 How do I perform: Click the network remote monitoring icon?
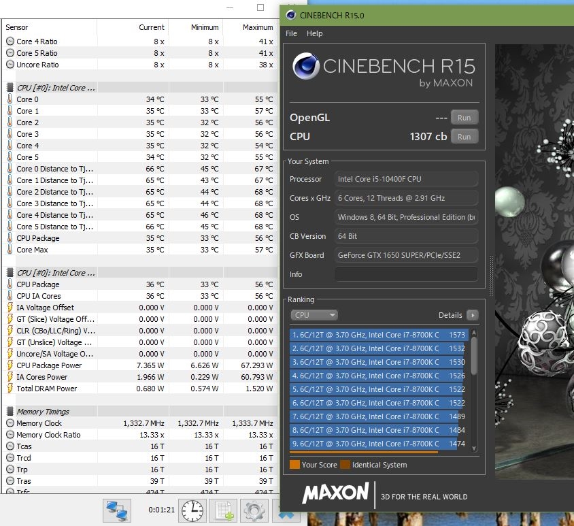(x=116, y=510)
